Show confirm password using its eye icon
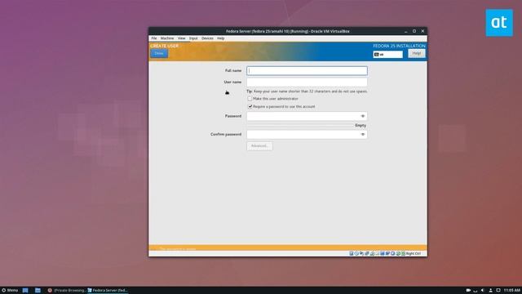Image resolution: width=522 pixels, height=294 pixels. [362, 134]
